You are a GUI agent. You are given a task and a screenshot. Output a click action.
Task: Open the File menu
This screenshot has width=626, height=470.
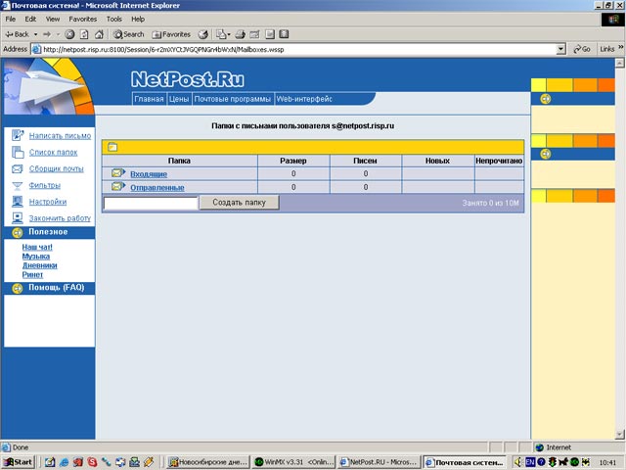[x=11, y=19]
